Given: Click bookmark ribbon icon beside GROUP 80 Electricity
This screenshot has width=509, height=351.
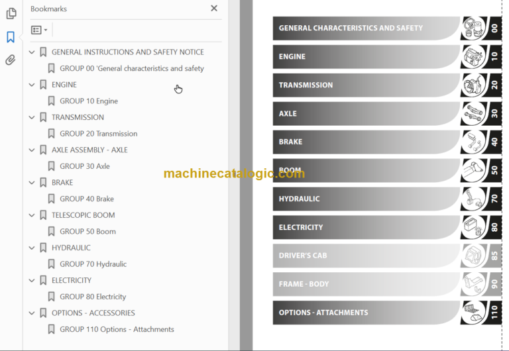Looking at the screenshot, I should click(x=51, y=297).
